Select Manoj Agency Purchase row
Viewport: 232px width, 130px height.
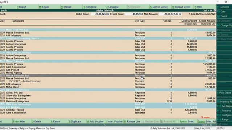pos(108,73)
